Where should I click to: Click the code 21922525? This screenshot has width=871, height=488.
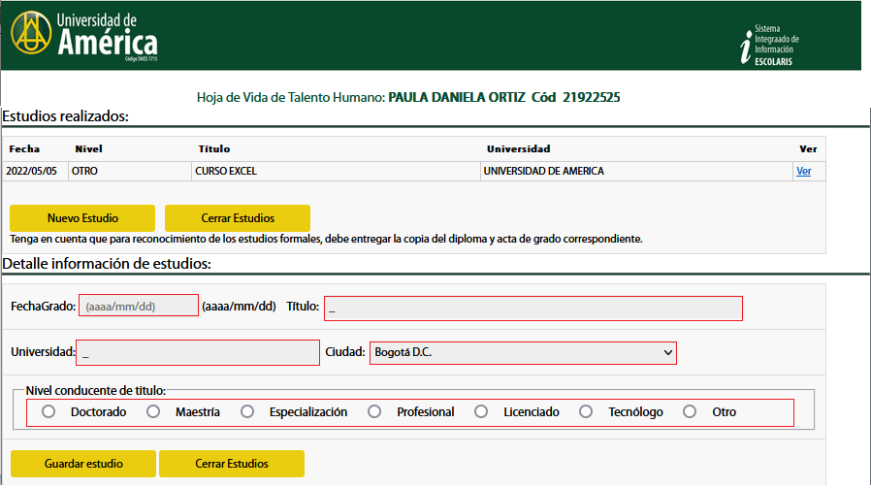point(591,98)
